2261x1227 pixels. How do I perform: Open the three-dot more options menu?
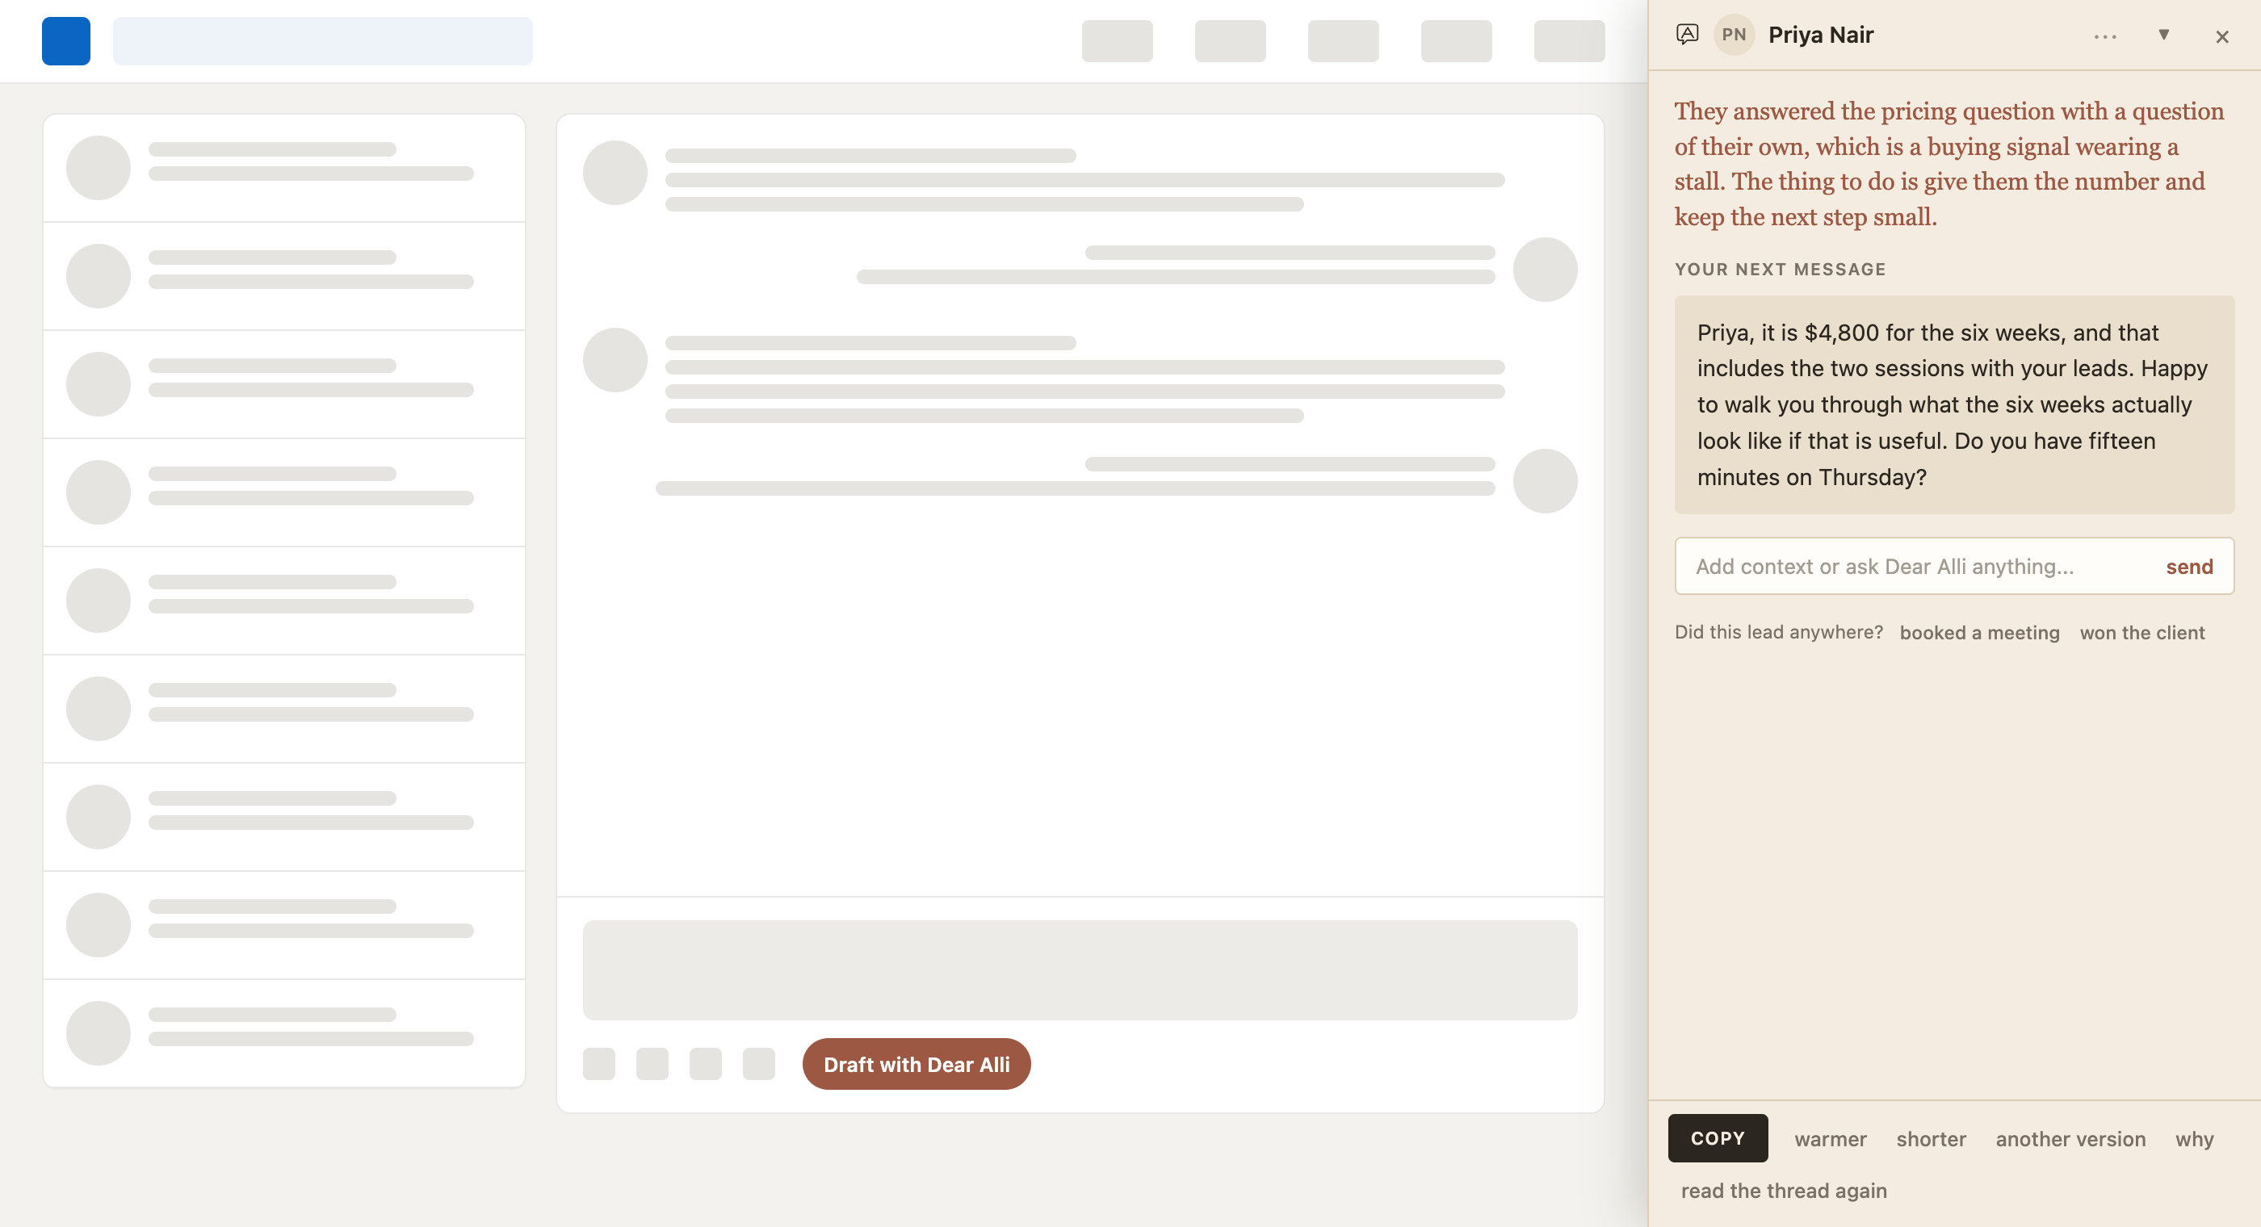2105,36
